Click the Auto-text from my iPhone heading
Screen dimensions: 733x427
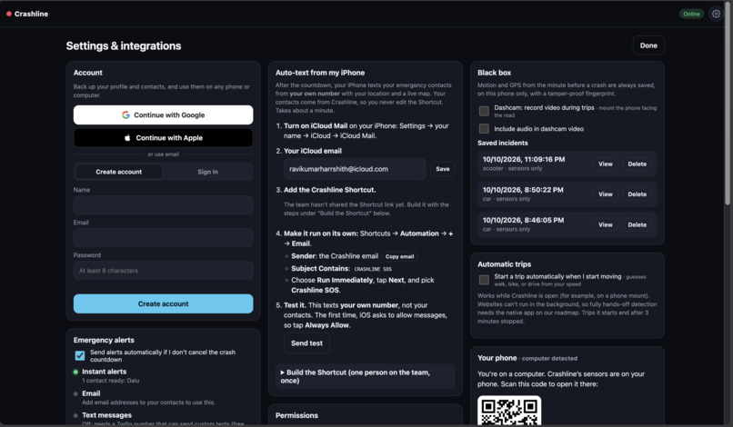click(320, 73)
